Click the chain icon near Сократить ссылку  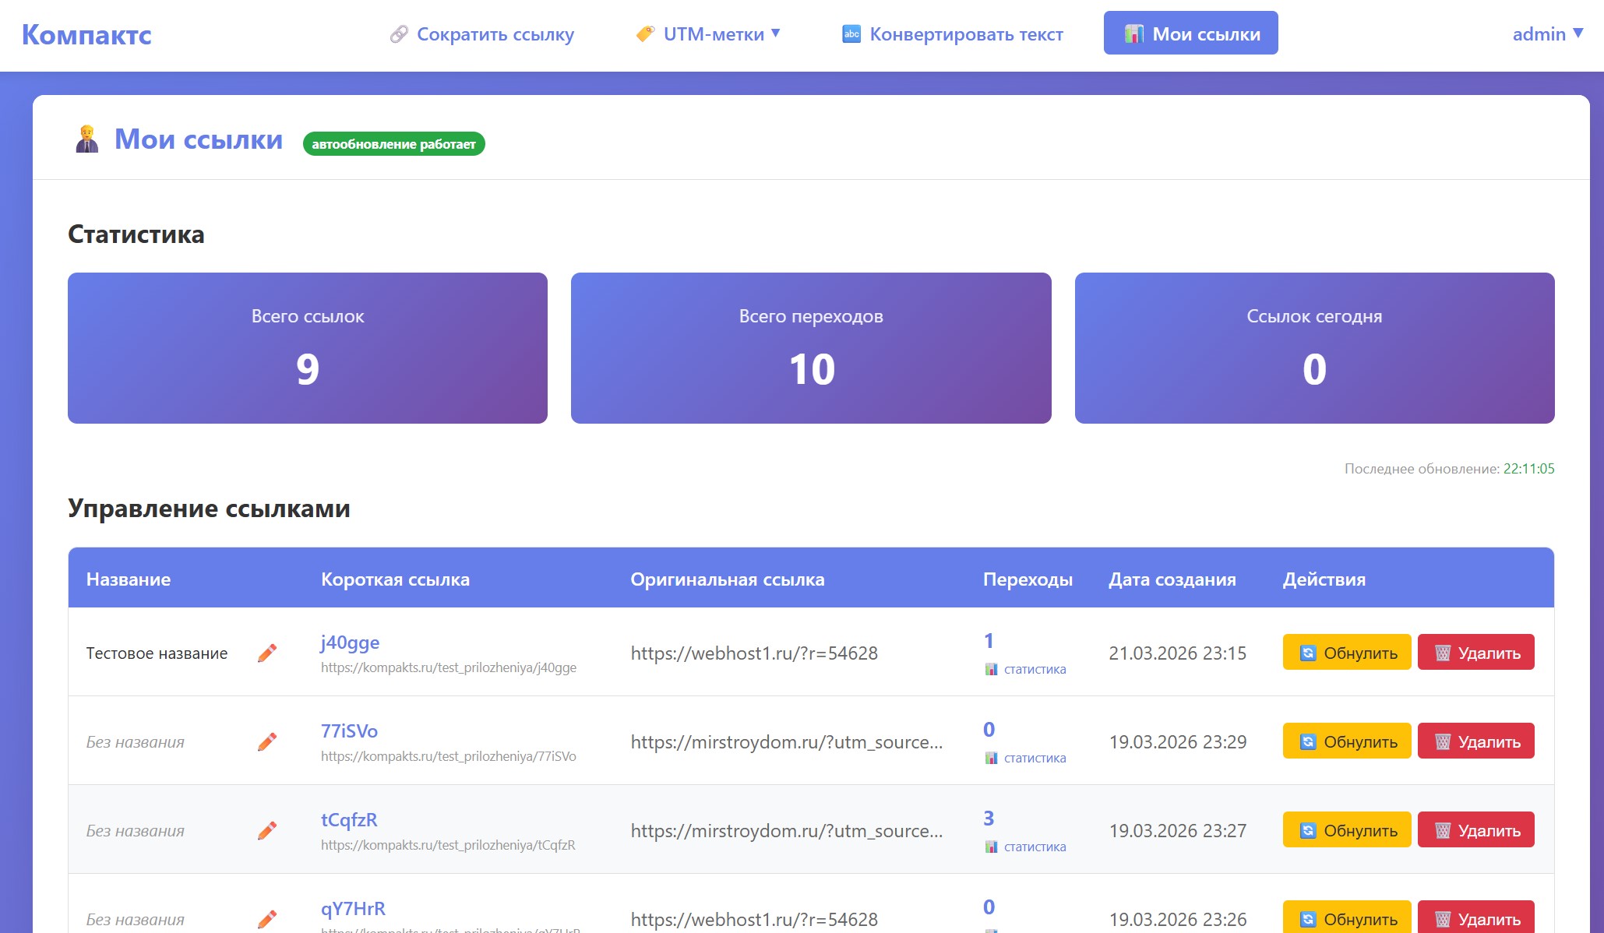pos(399,34)
